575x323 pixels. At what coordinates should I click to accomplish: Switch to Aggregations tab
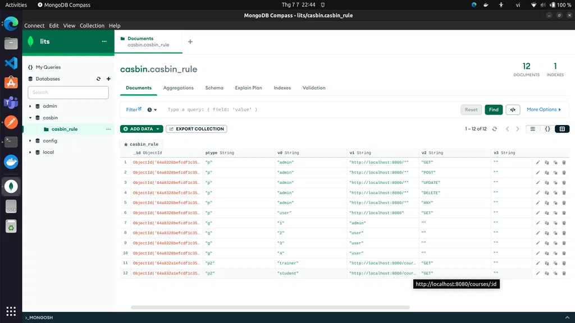pyautogui.click(x=178, y=88)
